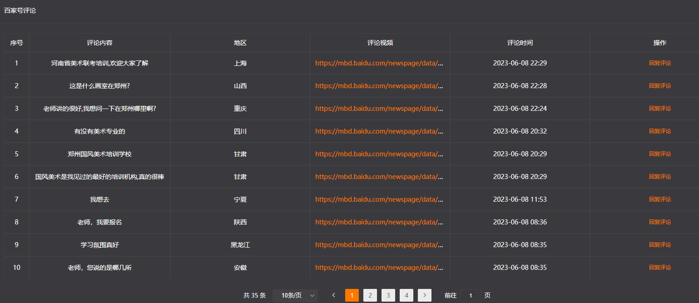The width and height of the screenshot is (699, 303).
Task: Reply to comment 有没有美术专业的
Action: click(x=660, y=131)
